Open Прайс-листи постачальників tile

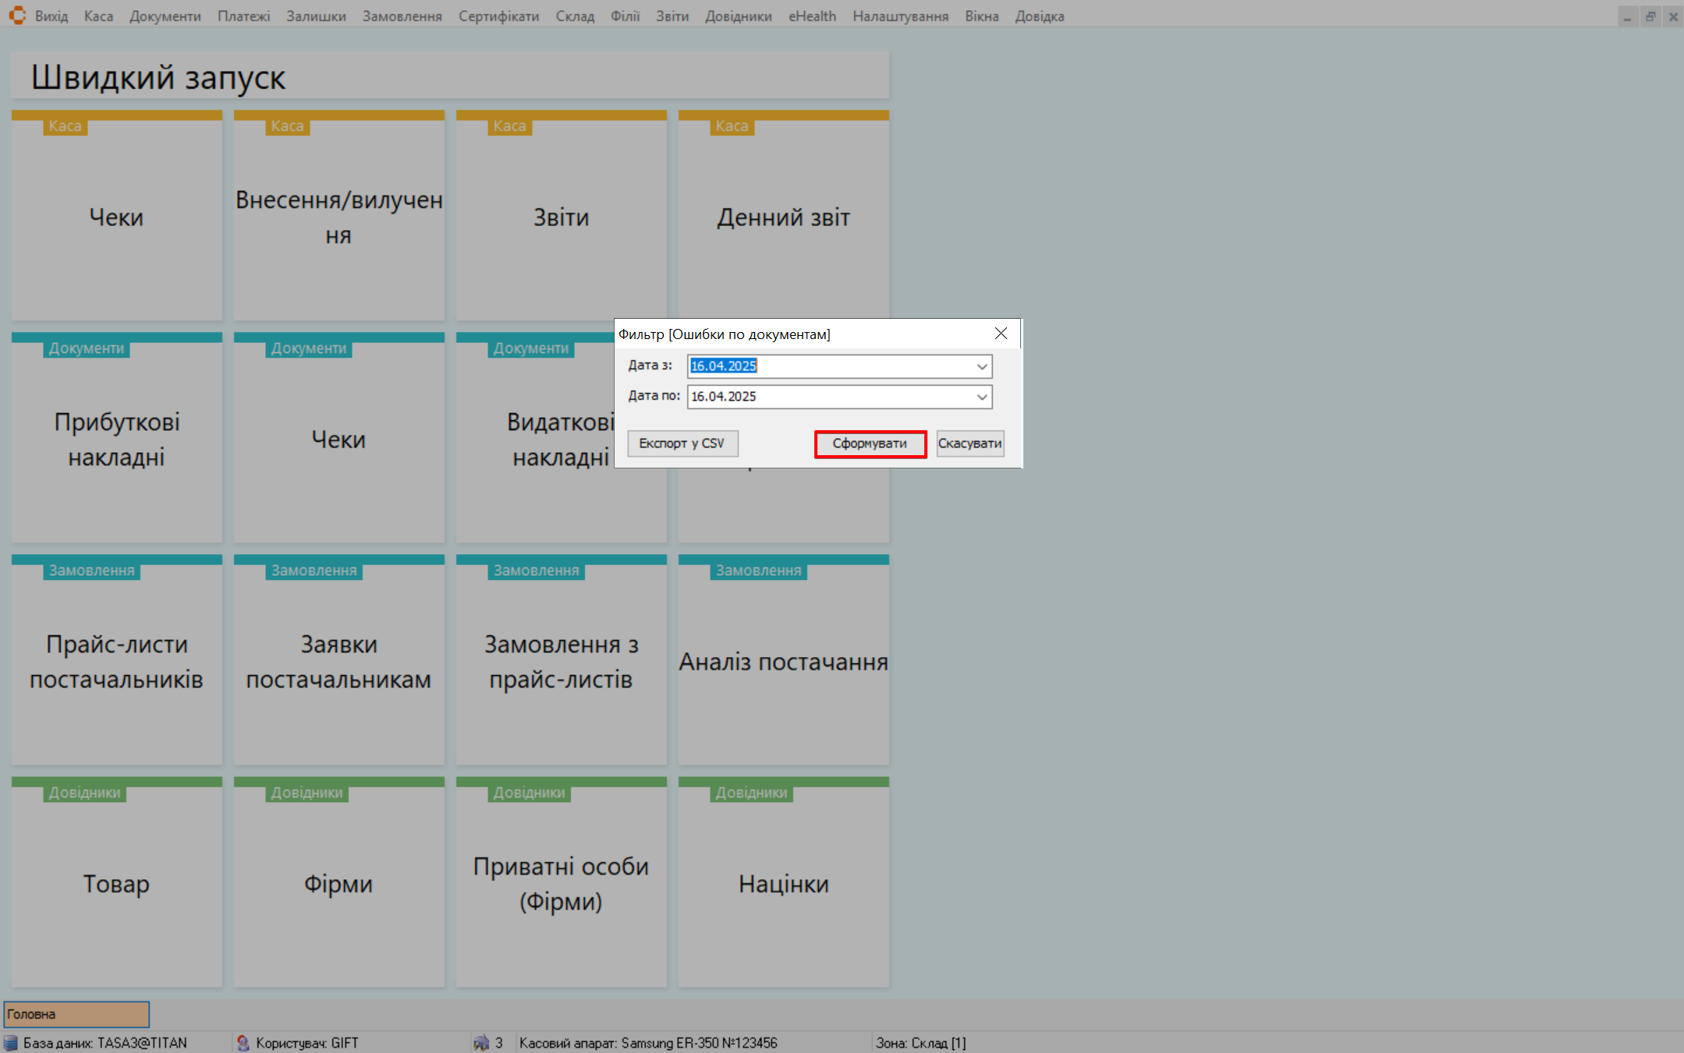[117, 661]
